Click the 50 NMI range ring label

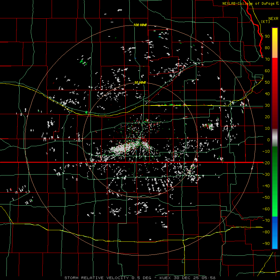coord(140,82)
